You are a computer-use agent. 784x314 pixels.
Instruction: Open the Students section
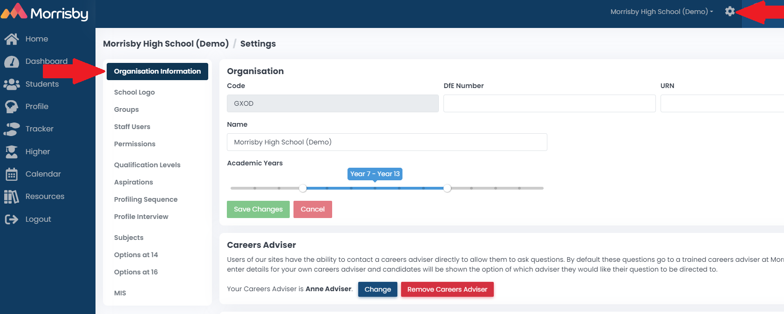click(42, 84)
